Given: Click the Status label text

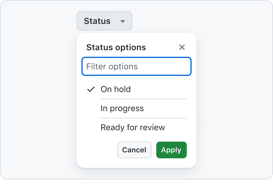Looking at the screenshot, I should pyautogui.click(x=97, y=21).
